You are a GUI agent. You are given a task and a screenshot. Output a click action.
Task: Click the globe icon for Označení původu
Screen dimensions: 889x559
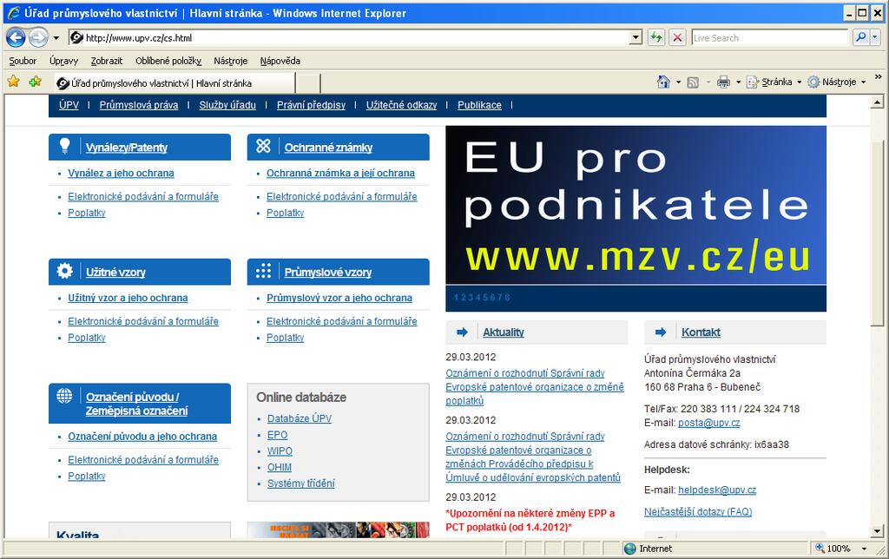[x=64, y=396]
